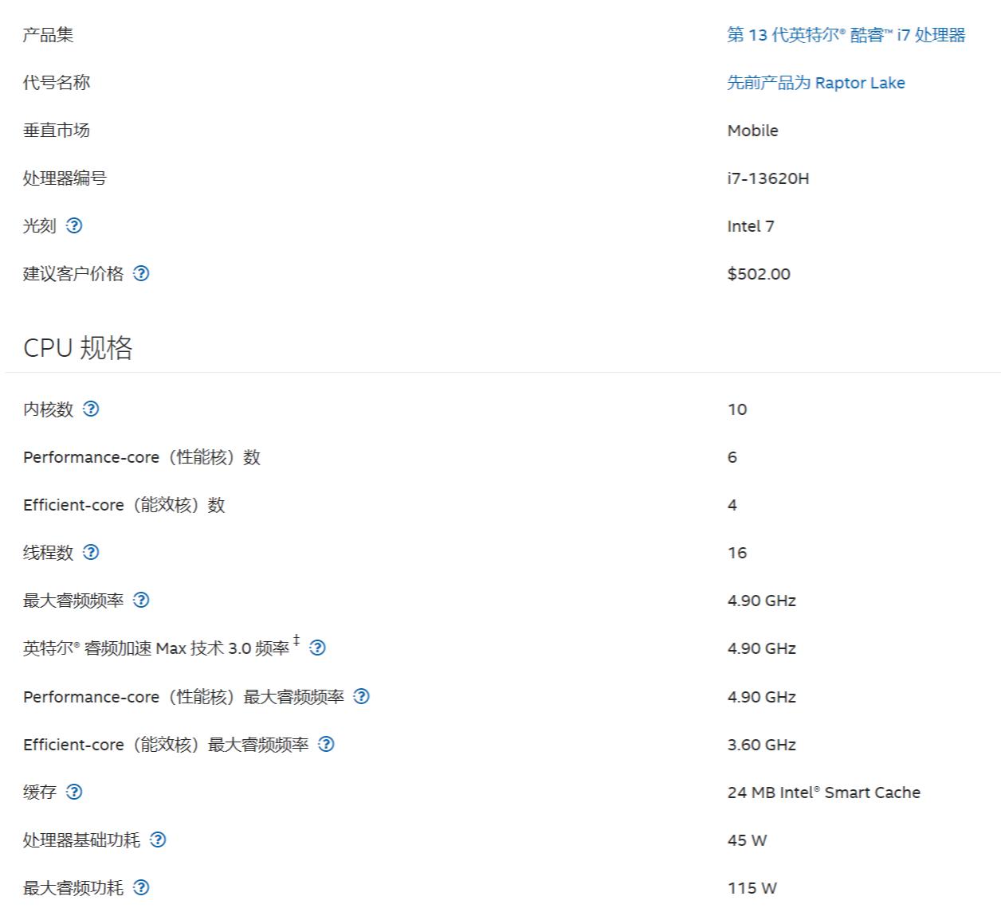
Task: Click 4.90 GHz value for Performance-core 最大睿频频率
Action: 761,697
